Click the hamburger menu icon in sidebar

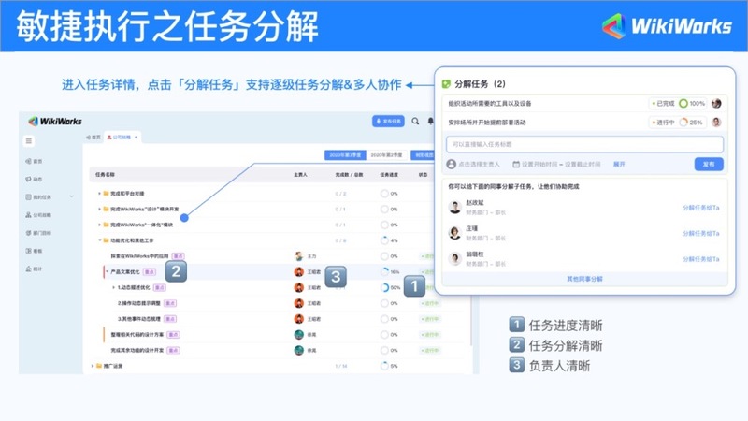click(x=30, y=140)
